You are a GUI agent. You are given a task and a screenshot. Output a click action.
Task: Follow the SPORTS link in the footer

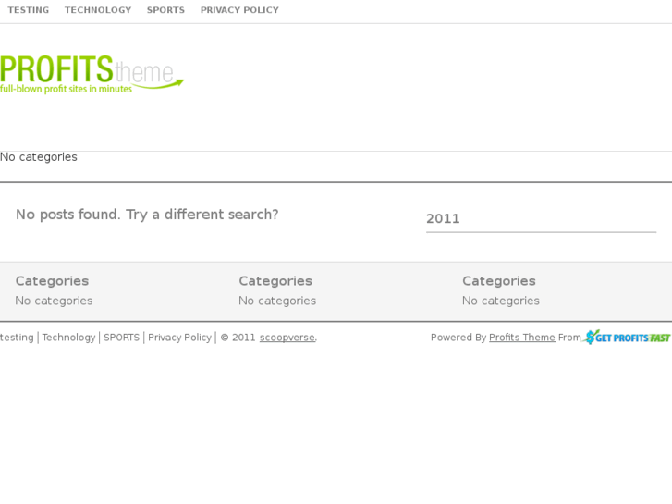[x=121, y=338]
